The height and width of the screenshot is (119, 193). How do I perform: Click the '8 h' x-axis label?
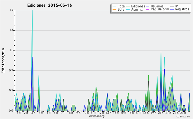[71, 113]
